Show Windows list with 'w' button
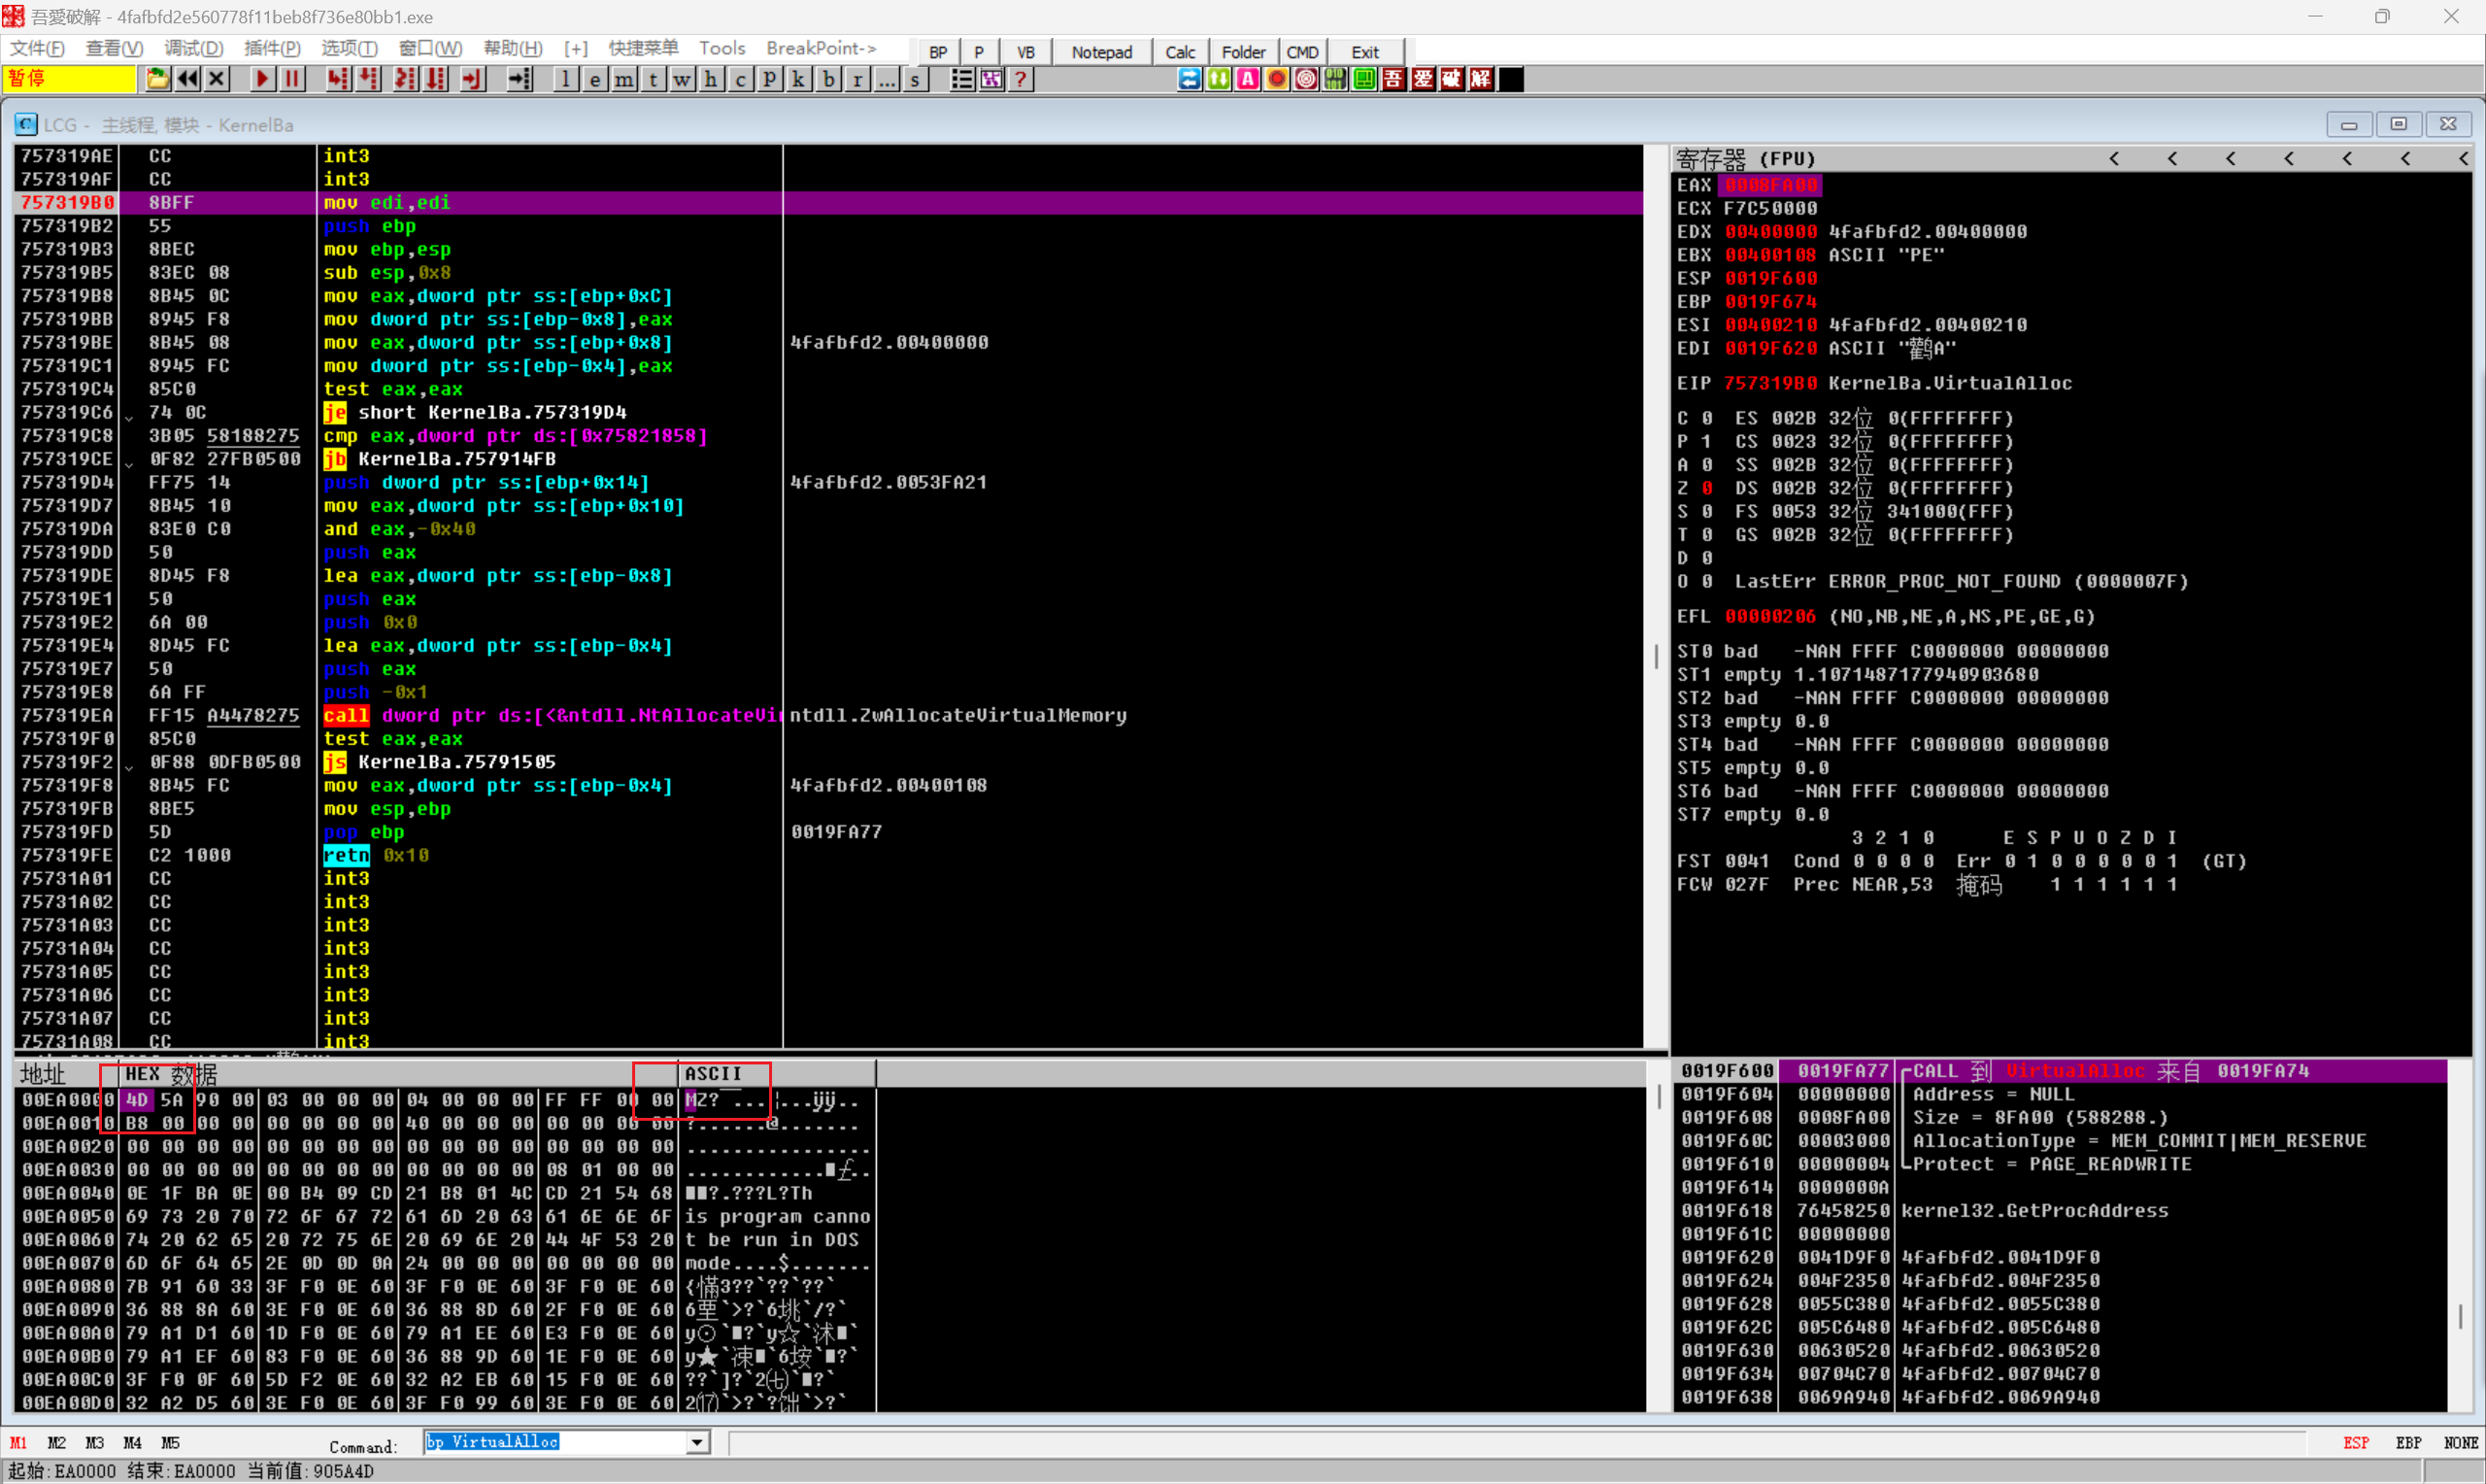2486x1484 pixels. tap(682, 79)
